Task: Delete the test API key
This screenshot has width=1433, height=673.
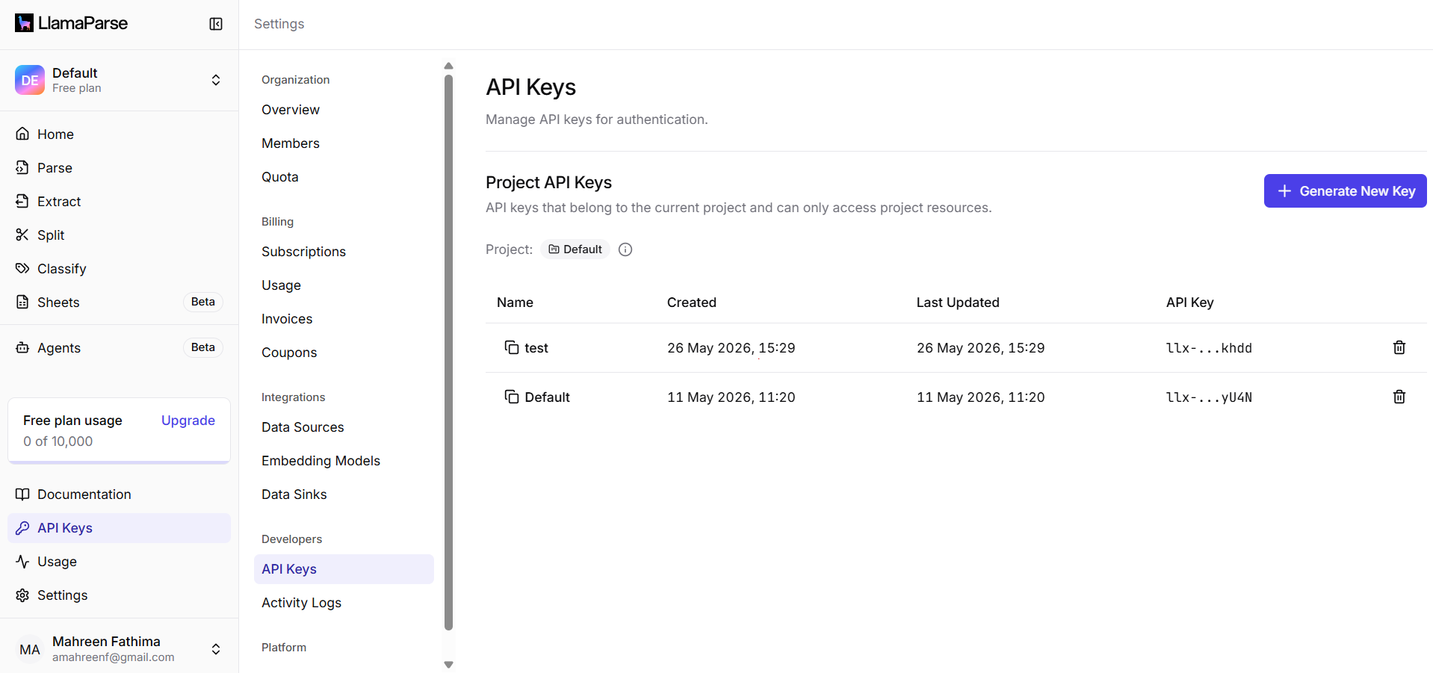Action: 1399,347
